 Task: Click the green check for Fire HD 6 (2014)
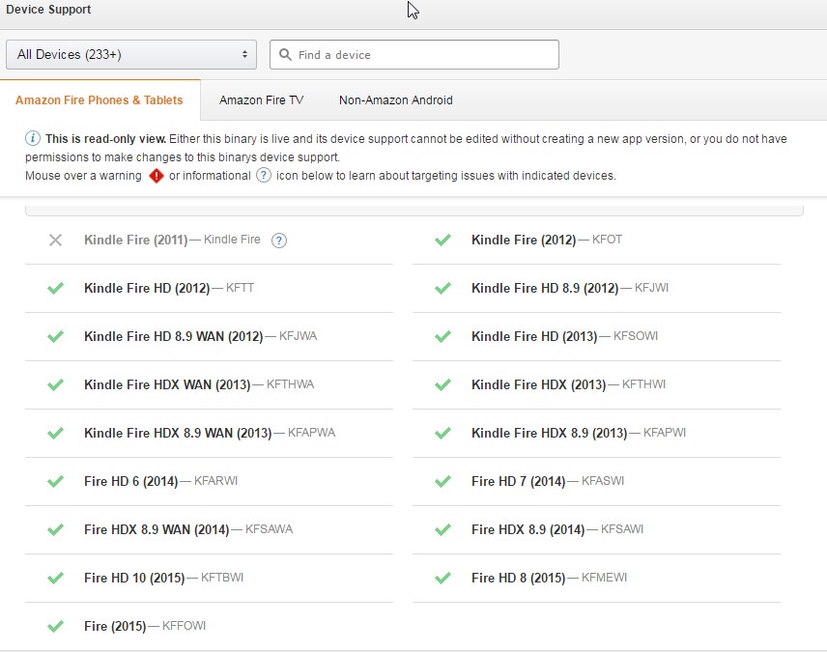tap(55, 481)
